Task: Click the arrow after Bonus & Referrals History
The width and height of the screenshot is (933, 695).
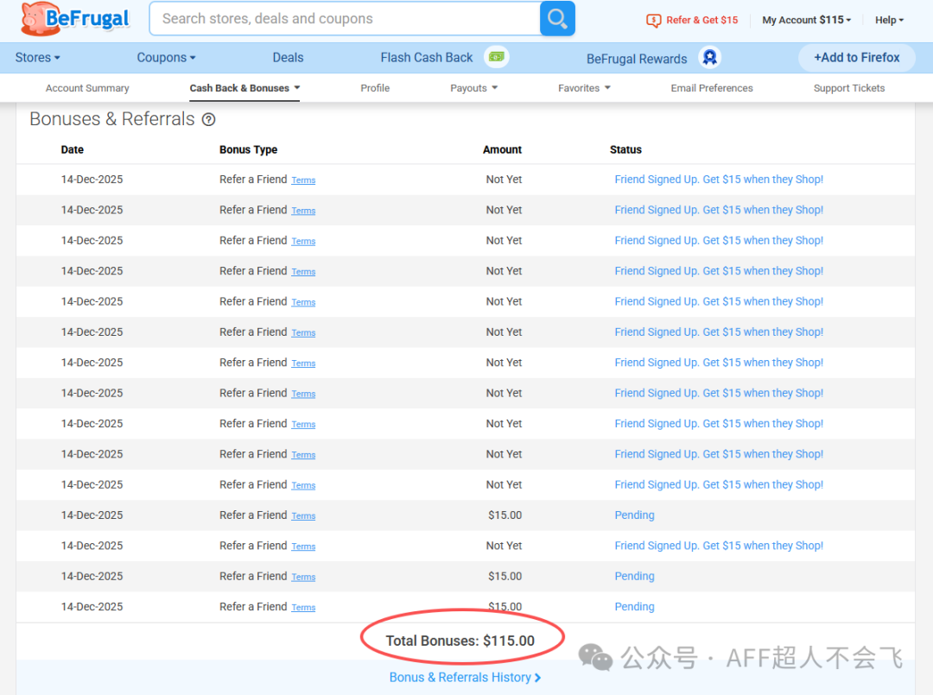Action: coord(538,678)
